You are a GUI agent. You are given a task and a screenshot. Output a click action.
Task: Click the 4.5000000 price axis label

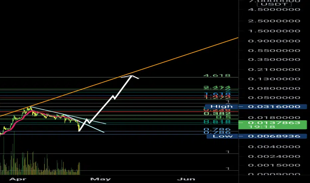[x=274, y=10]
